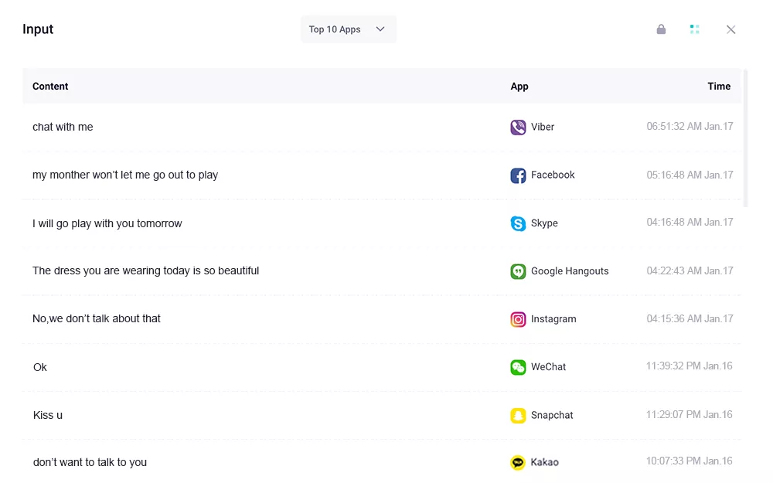The image size is (773, 483).
Task: Click the Instagram app icon
Action: pos(518,319)
